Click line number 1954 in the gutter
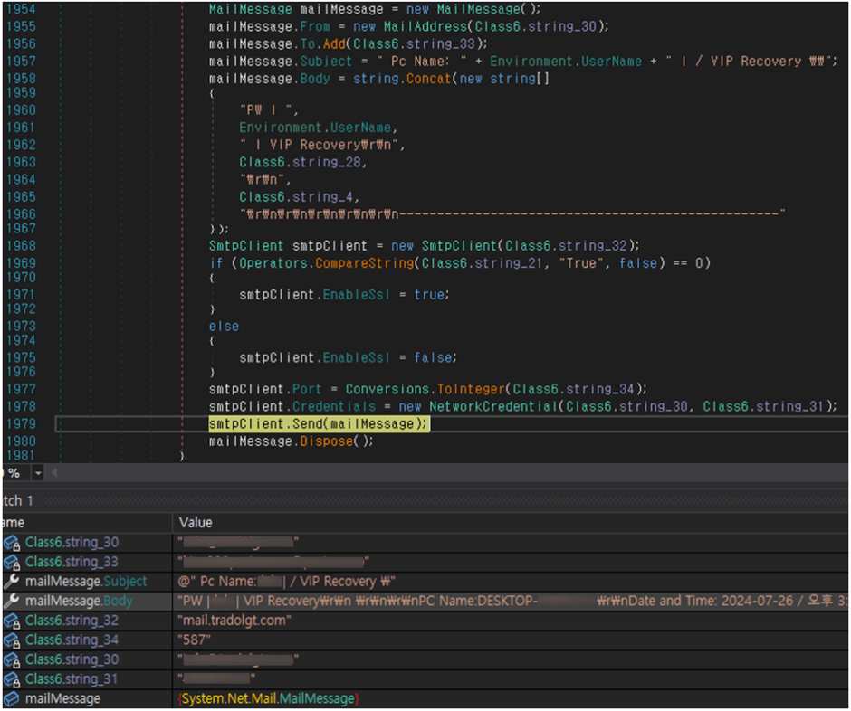Image resolution: width=851 pixels, height=711 pixels. click(x=21, y=9)
